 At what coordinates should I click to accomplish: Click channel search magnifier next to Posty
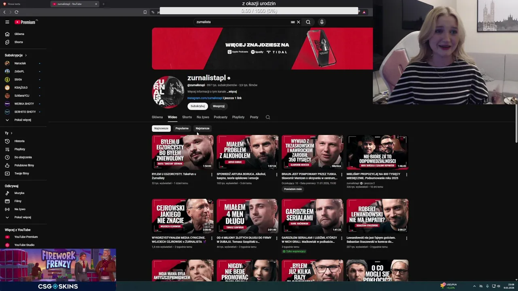(x=267, y=117)
